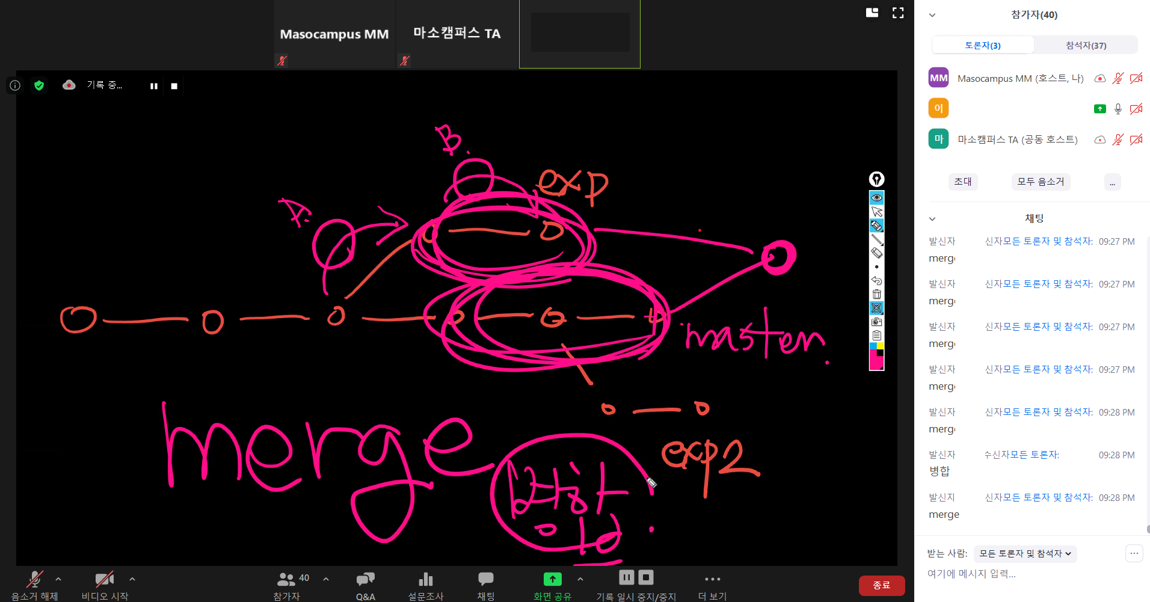Open the green shield encryption info icon
Viewport: 1150px width, 602px height.
(x=39, y=85)
